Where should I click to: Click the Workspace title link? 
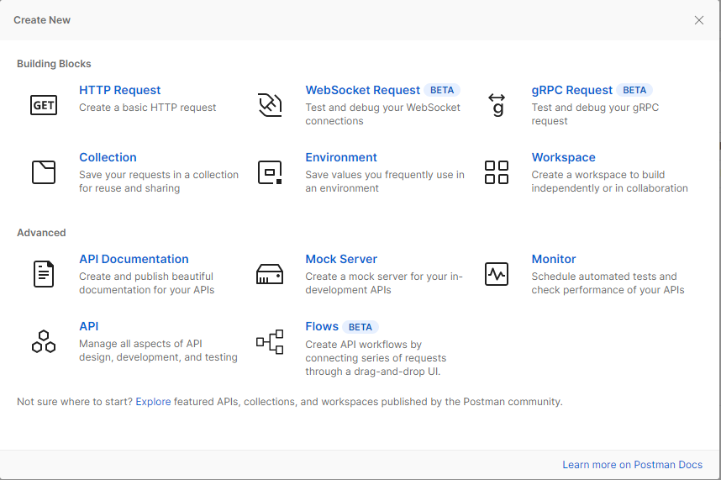point(563,157)
